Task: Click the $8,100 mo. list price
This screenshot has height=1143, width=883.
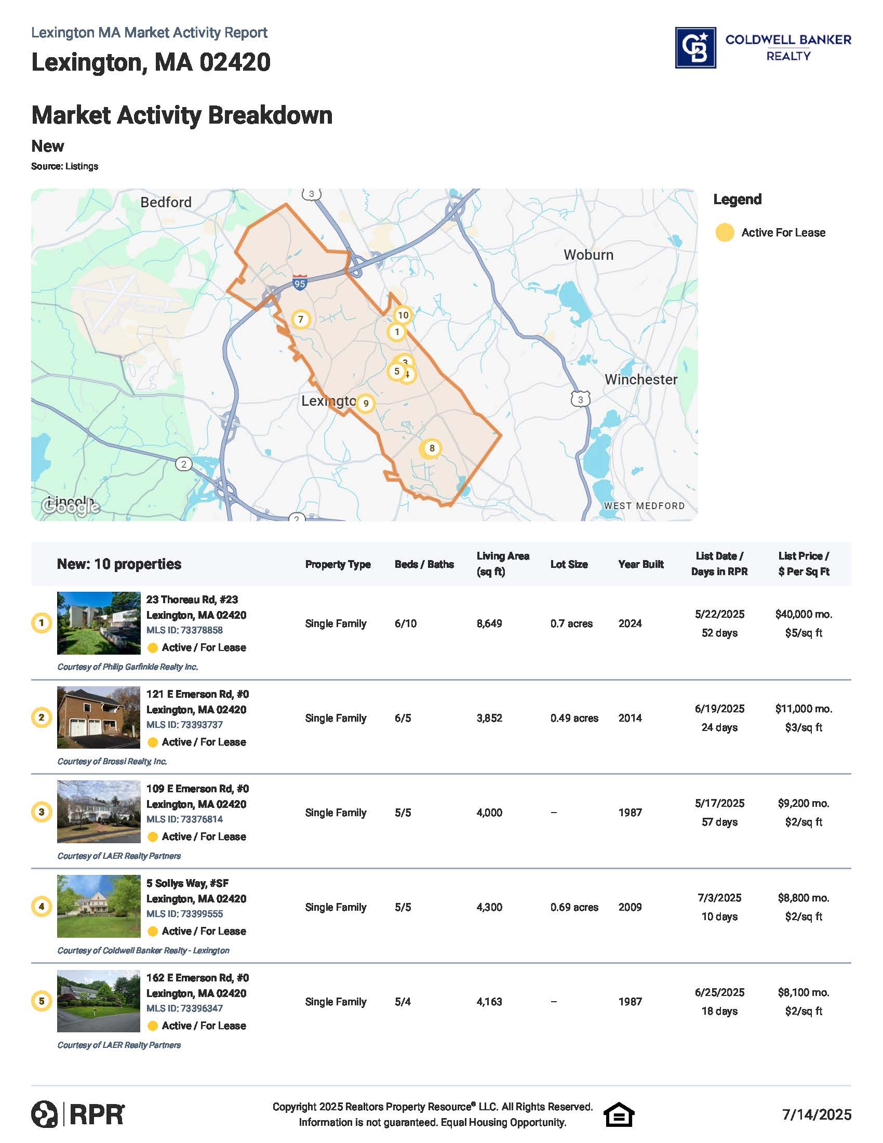Action: click(804, 993)
